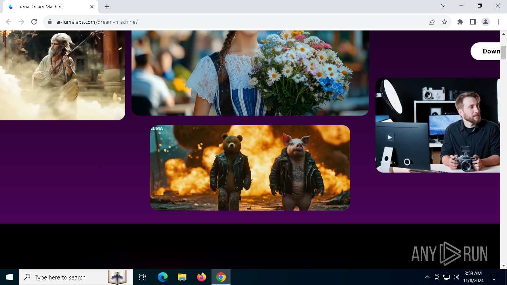Open Chrome's three-dot menu
This screenshot has height=285, width=507.
(498, 22)
